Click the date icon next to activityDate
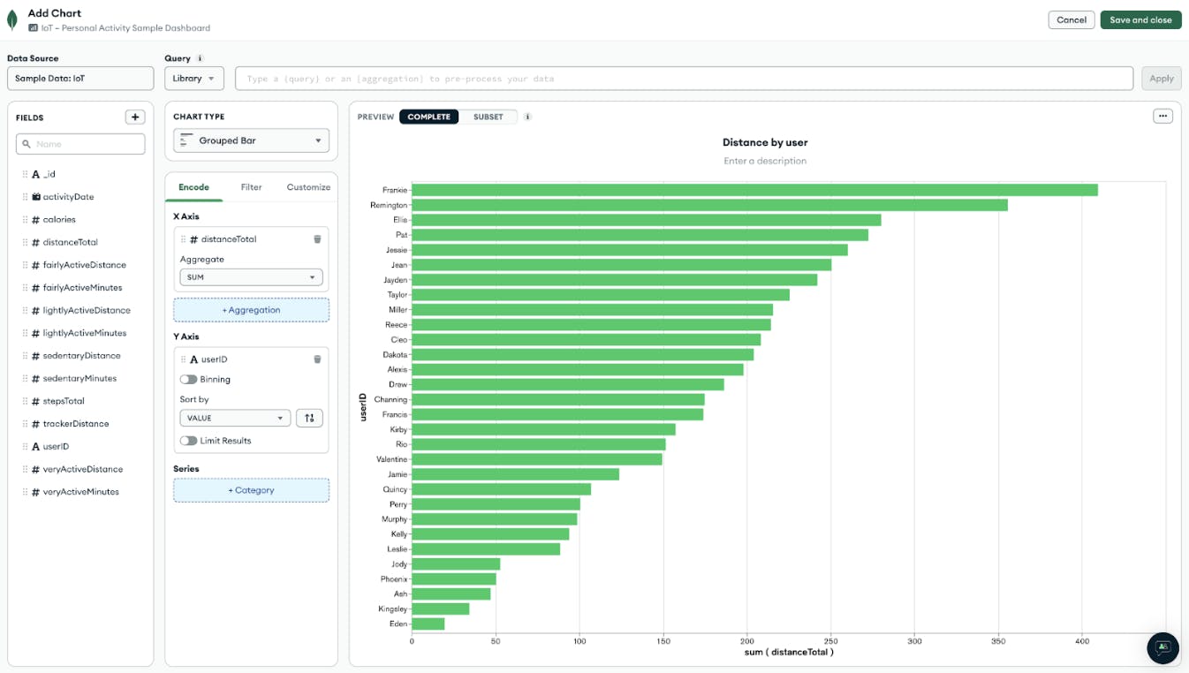Image resolution: width=1189 pixels, height=673 pixels. (x=36, y=197)
